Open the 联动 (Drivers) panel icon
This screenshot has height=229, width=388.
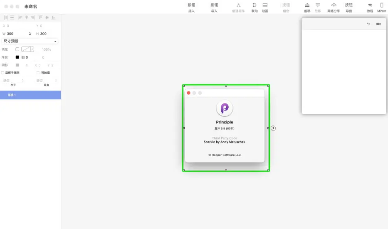[255, 5]
